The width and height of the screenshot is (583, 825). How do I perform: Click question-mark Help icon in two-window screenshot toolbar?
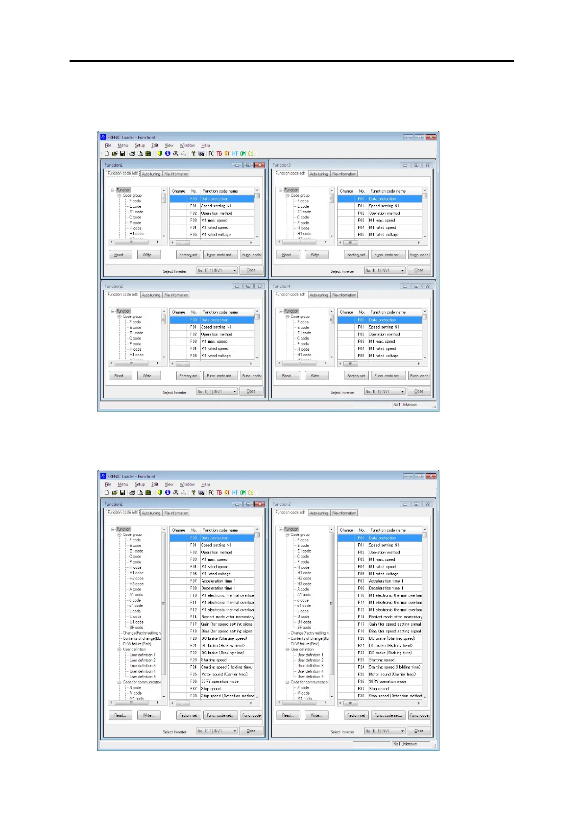(194, 492)
